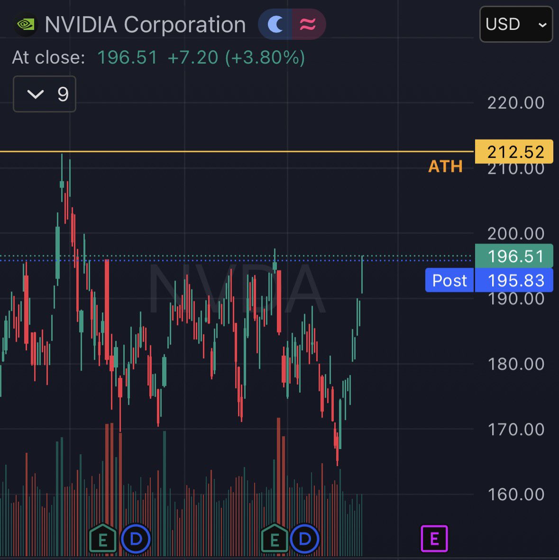Expand the collapsed indicators legend showing 9

pos(45,94)
